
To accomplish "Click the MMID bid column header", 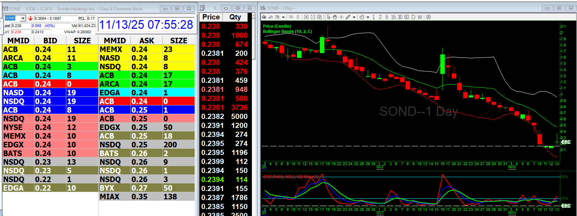I will click(x=18, y=41).
